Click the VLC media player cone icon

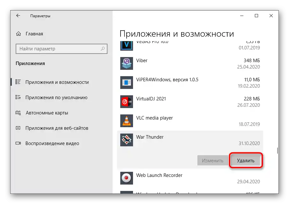click(127, 121)
